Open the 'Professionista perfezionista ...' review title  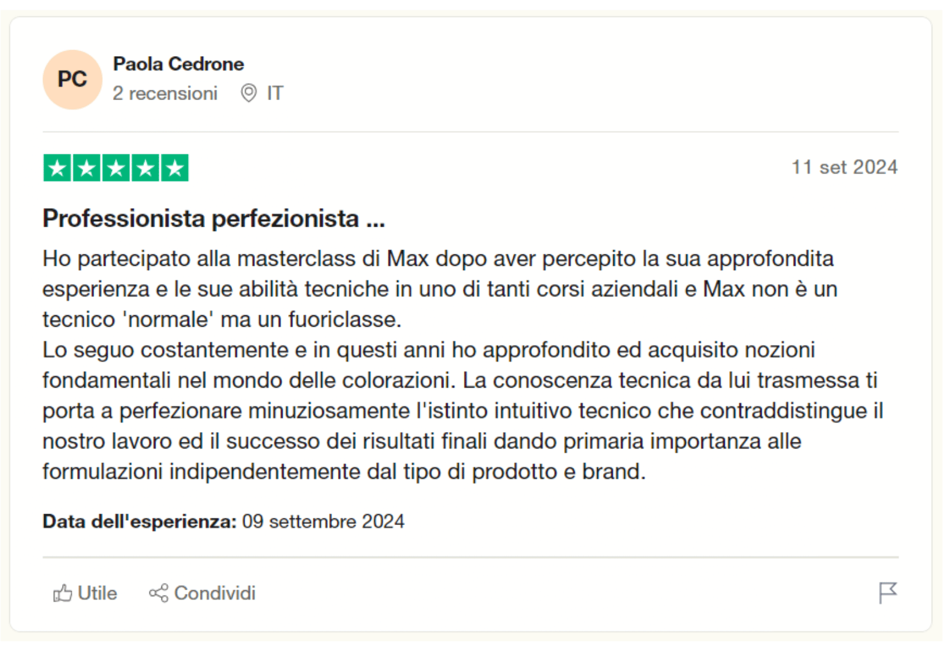(213, 218)
